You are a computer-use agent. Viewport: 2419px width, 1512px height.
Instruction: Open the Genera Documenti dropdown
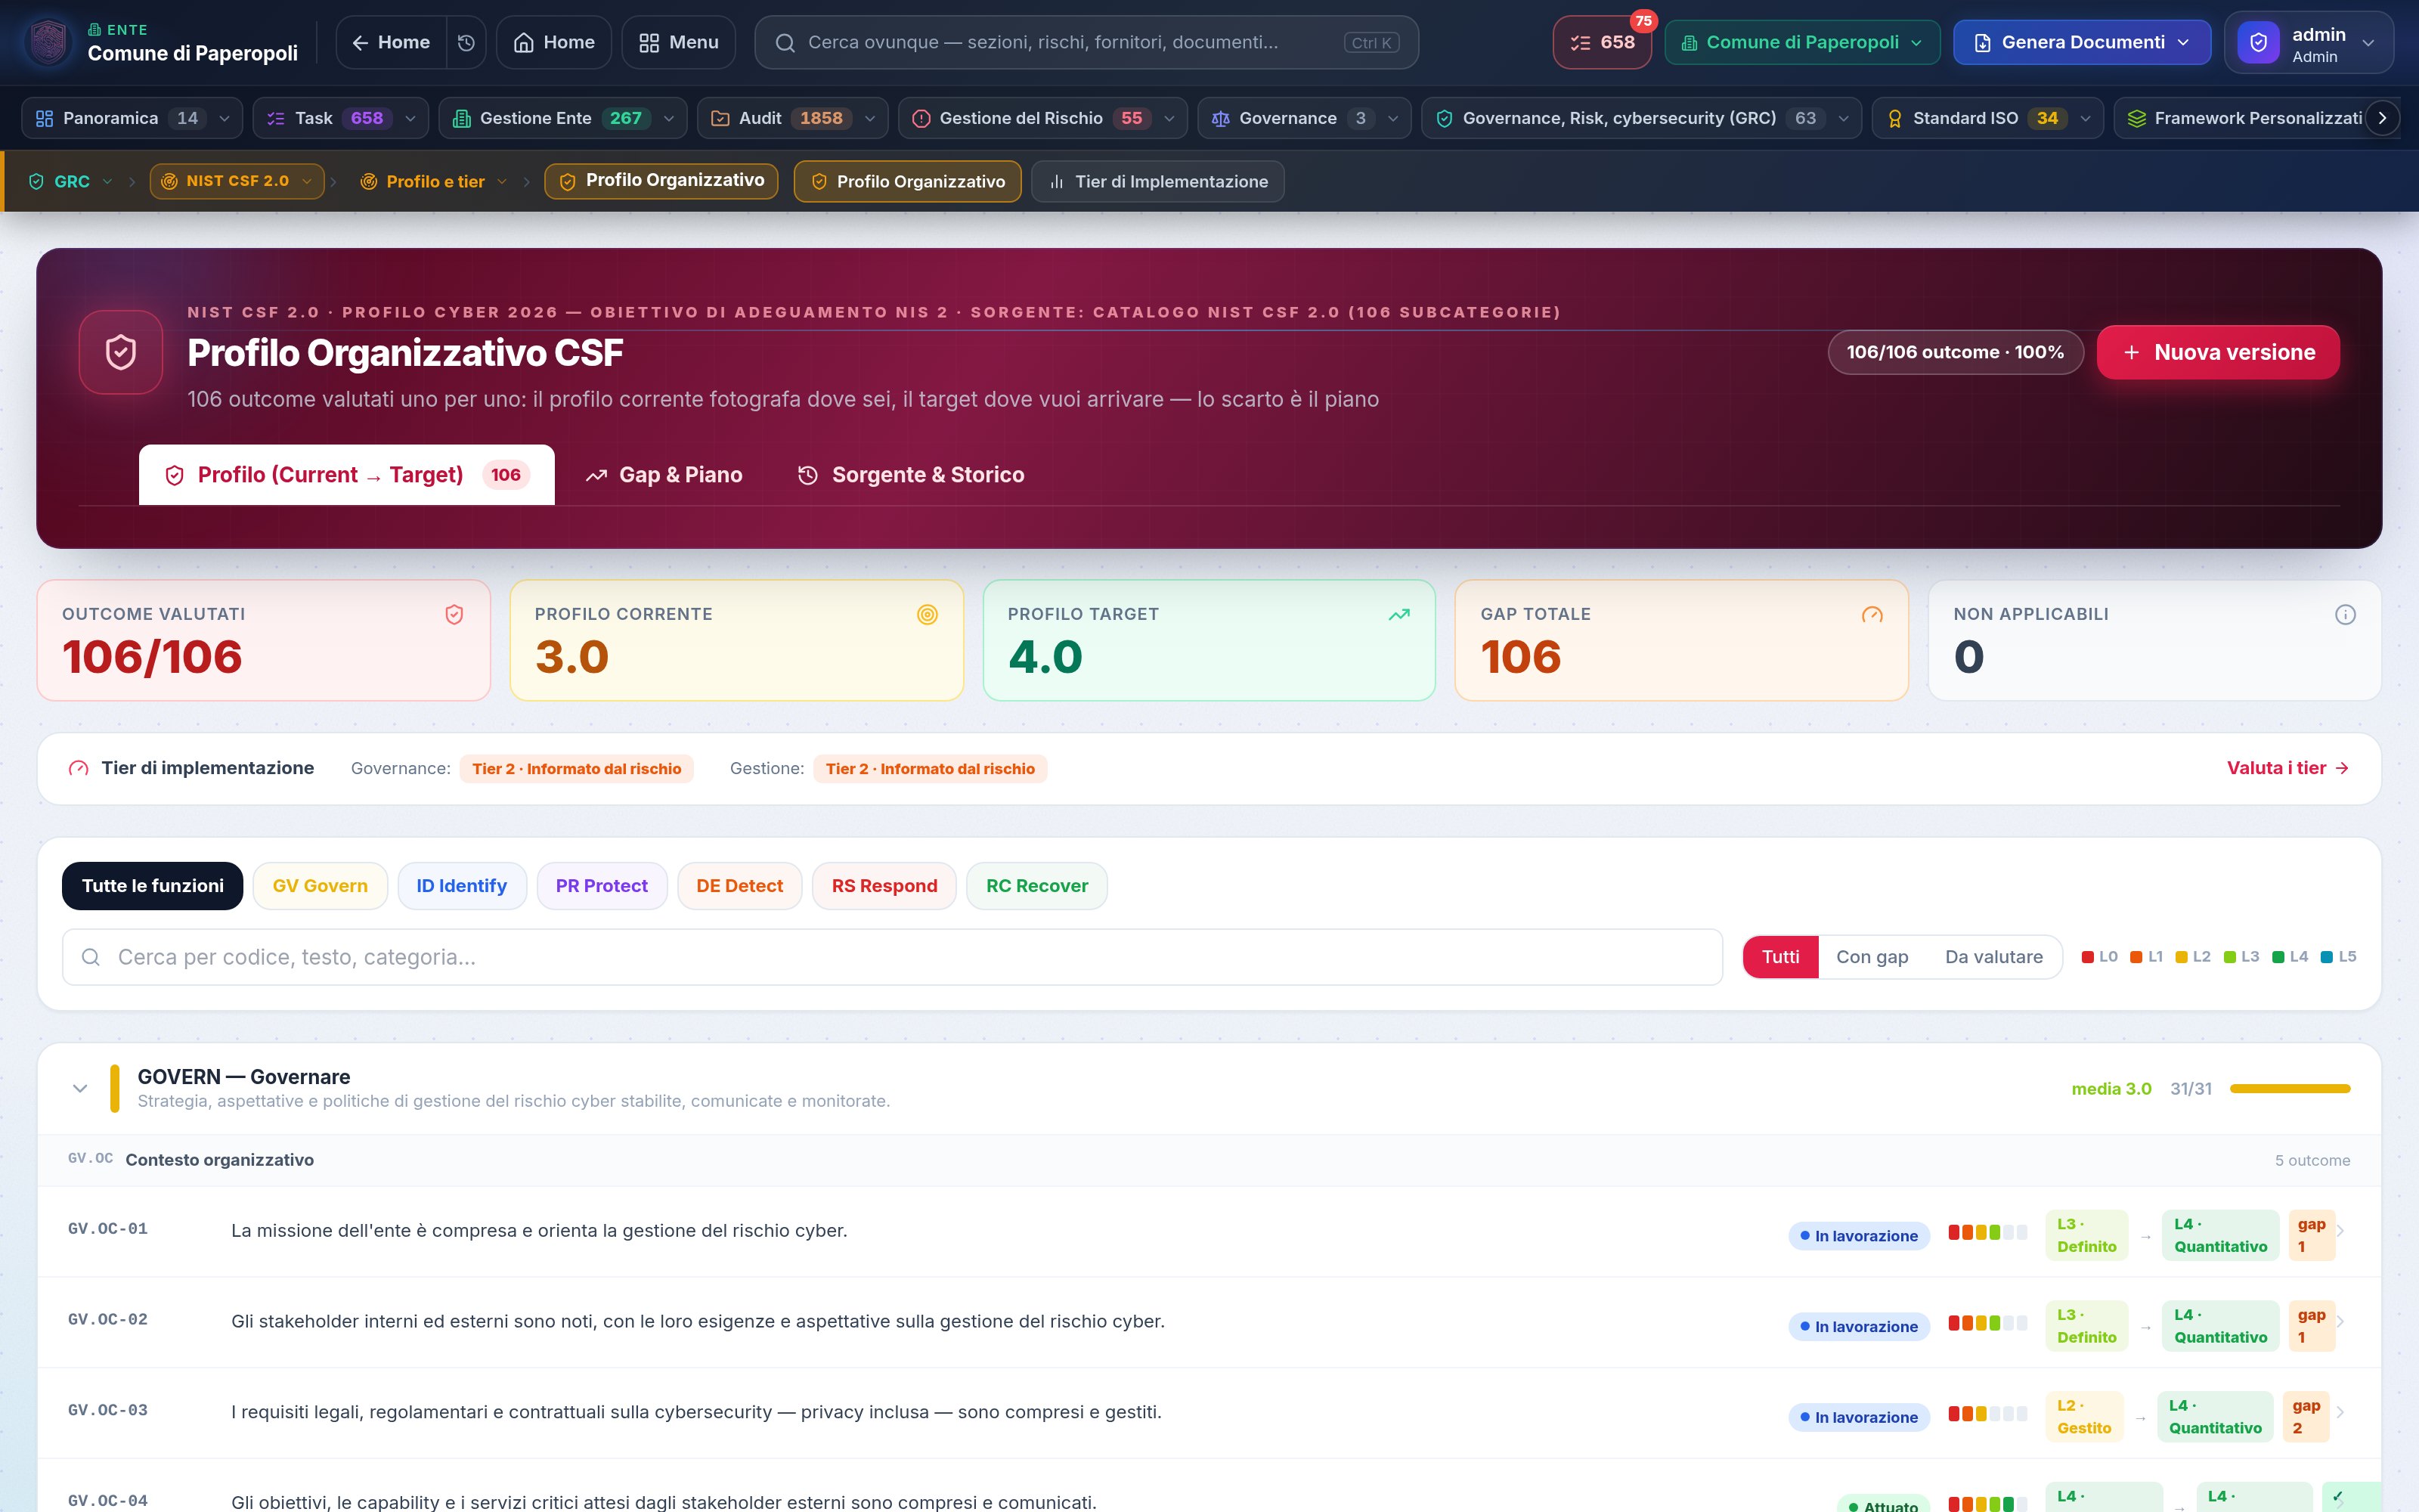coord(2082,42)
